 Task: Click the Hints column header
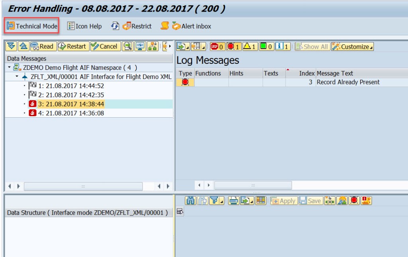(245, 73)
